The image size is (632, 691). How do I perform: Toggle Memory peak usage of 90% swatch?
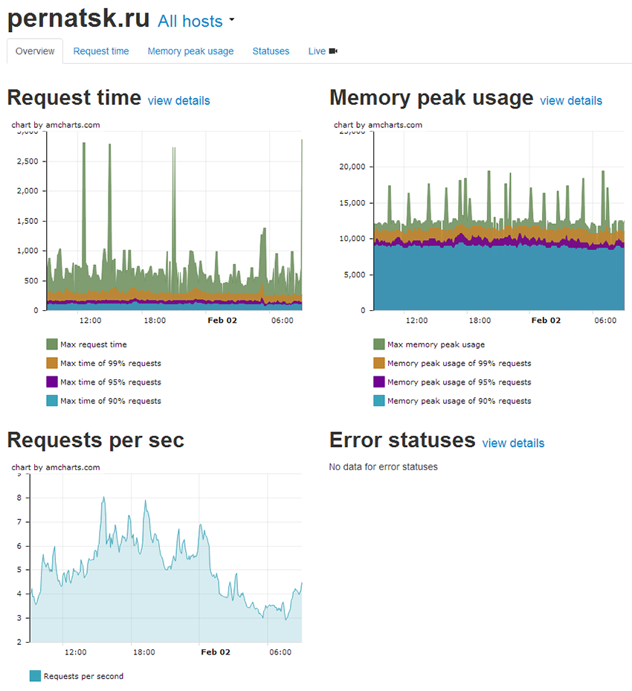click(379, 401)
